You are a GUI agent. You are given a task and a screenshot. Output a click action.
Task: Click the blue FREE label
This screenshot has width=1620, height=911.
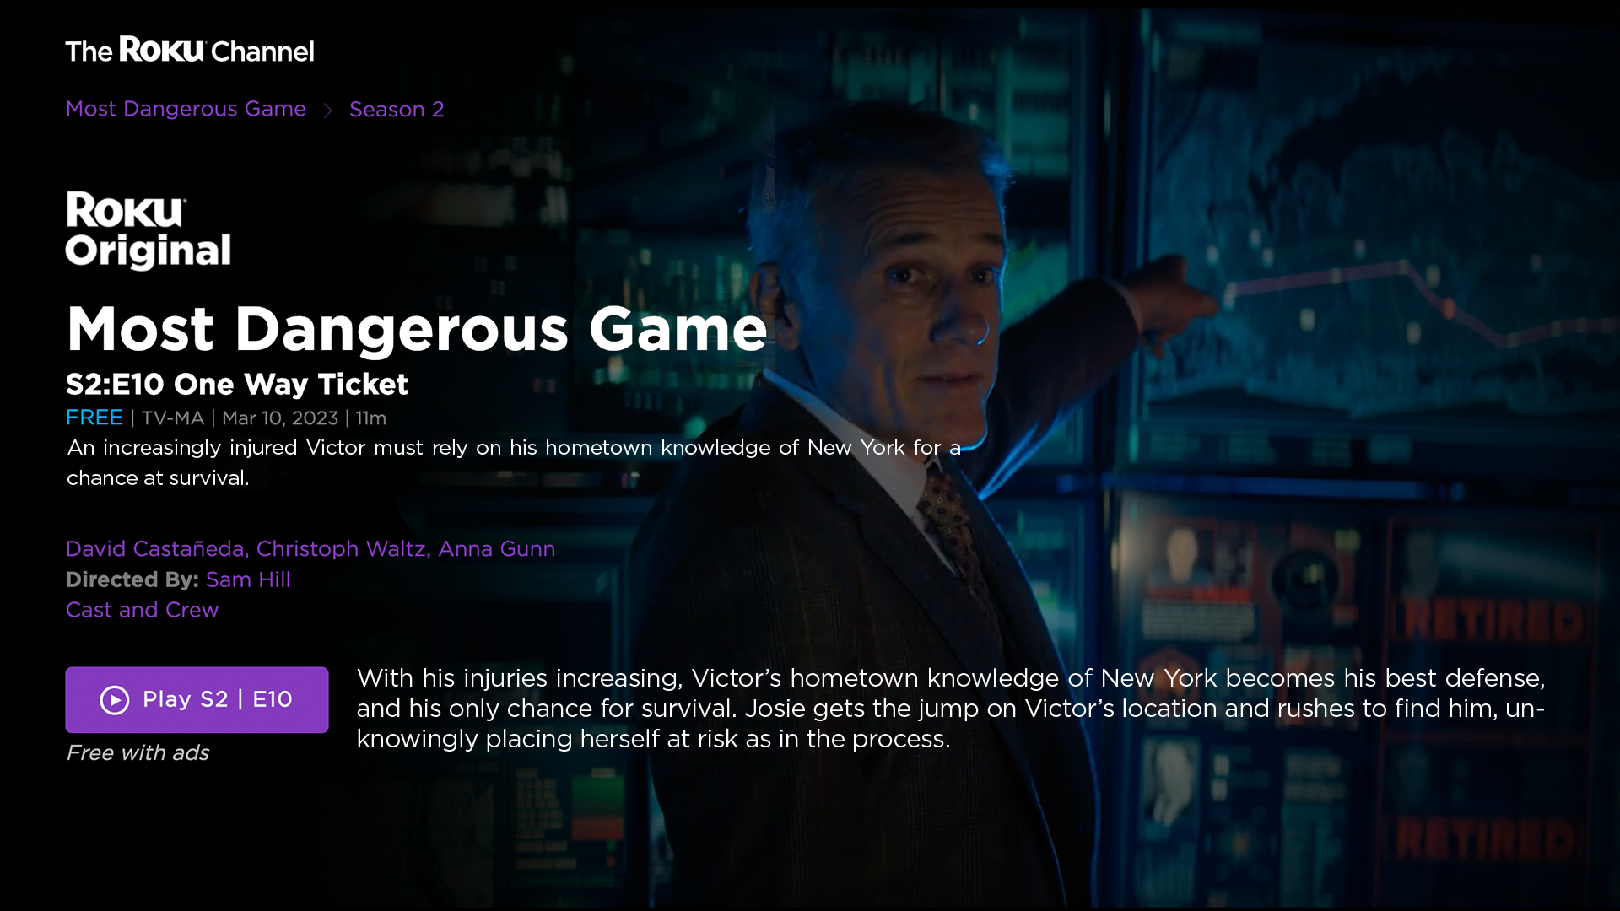94,418
